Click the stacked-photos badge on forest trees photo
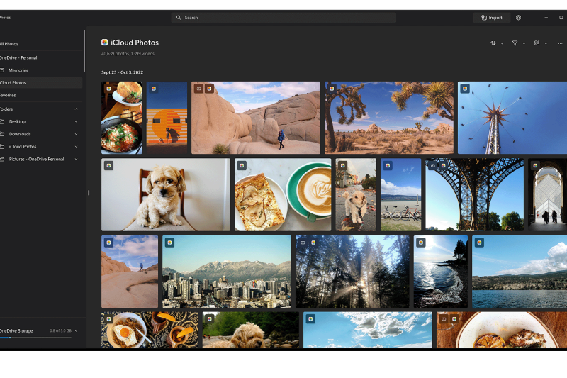This screenshot has height=378, width=567. [303, 243]
